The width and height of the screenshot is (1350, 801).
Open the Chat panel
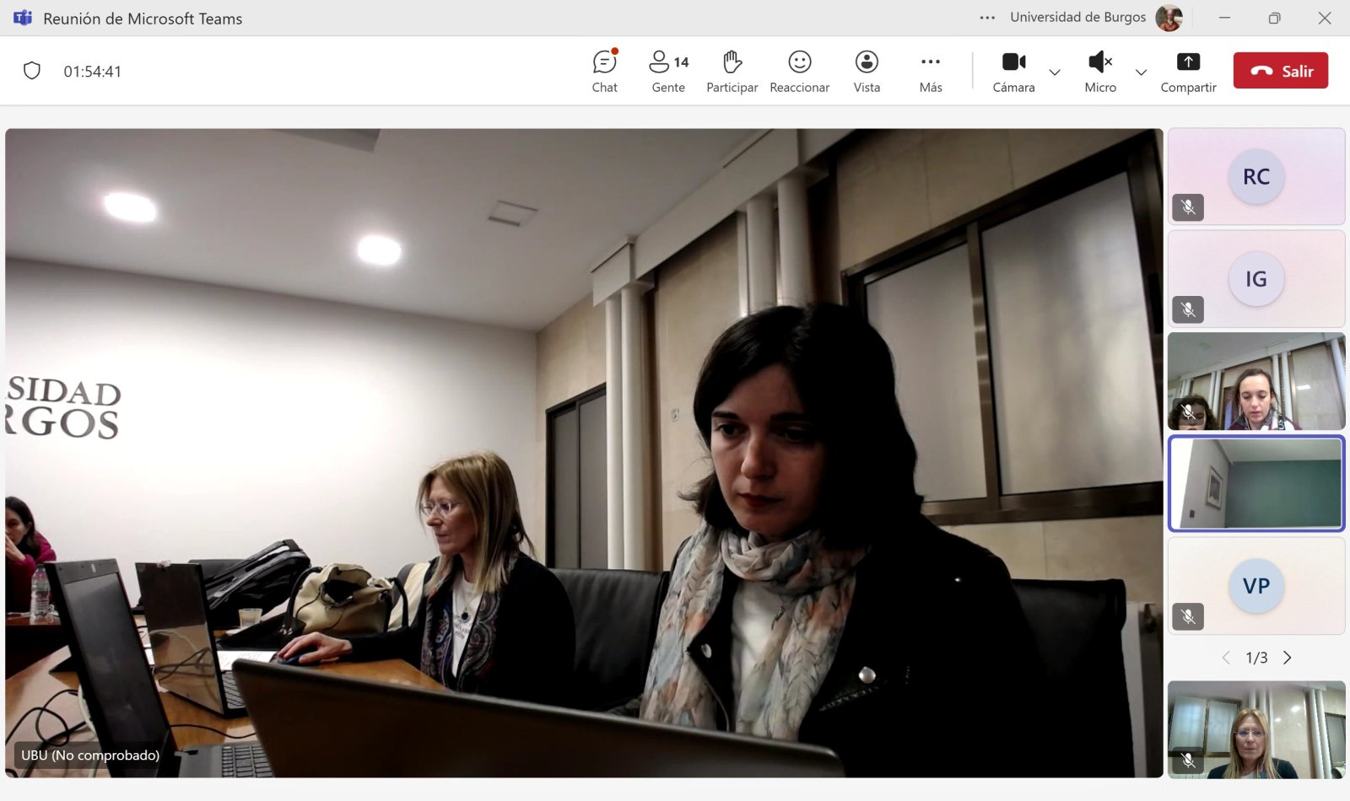tap(604, 71)
